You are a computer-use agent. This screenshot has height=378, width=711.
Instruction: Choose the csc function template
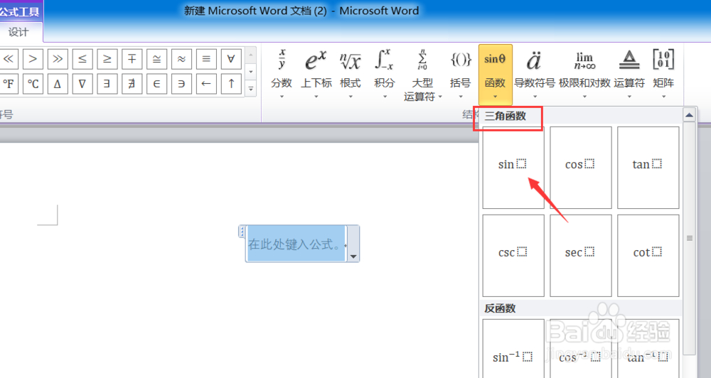point(513,256)
